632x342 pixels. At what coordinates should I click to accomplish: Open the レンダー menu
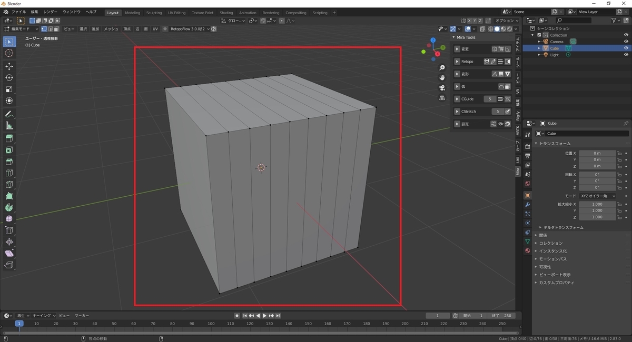click(50, 12)
